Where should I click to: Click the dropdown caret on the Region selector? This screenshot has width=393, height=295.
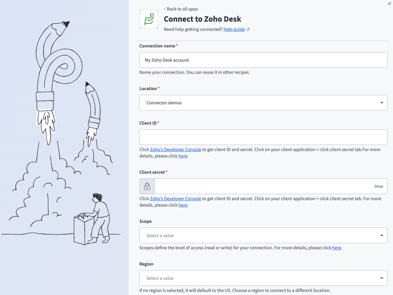point(382,278)
